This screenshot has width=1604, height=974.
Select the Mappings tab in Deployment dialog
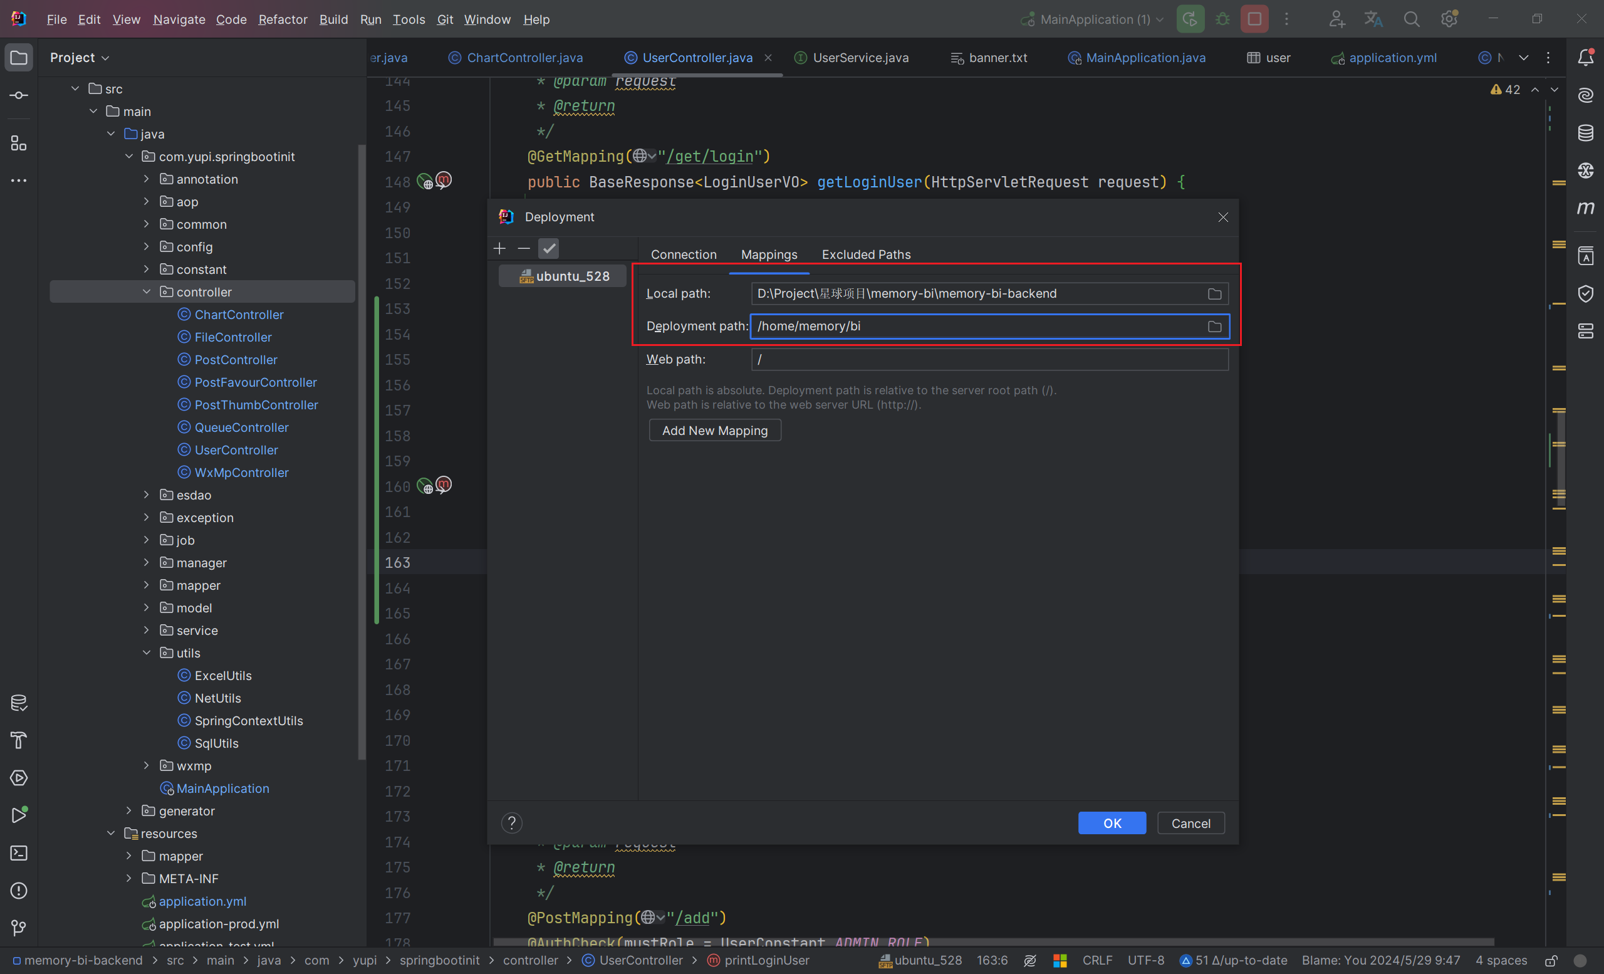click(x=769, y=253)
